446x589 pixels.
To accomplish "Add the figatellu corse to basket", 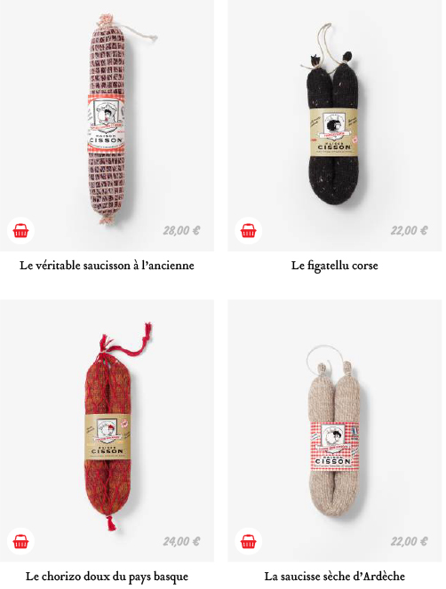I will point(249,231).
